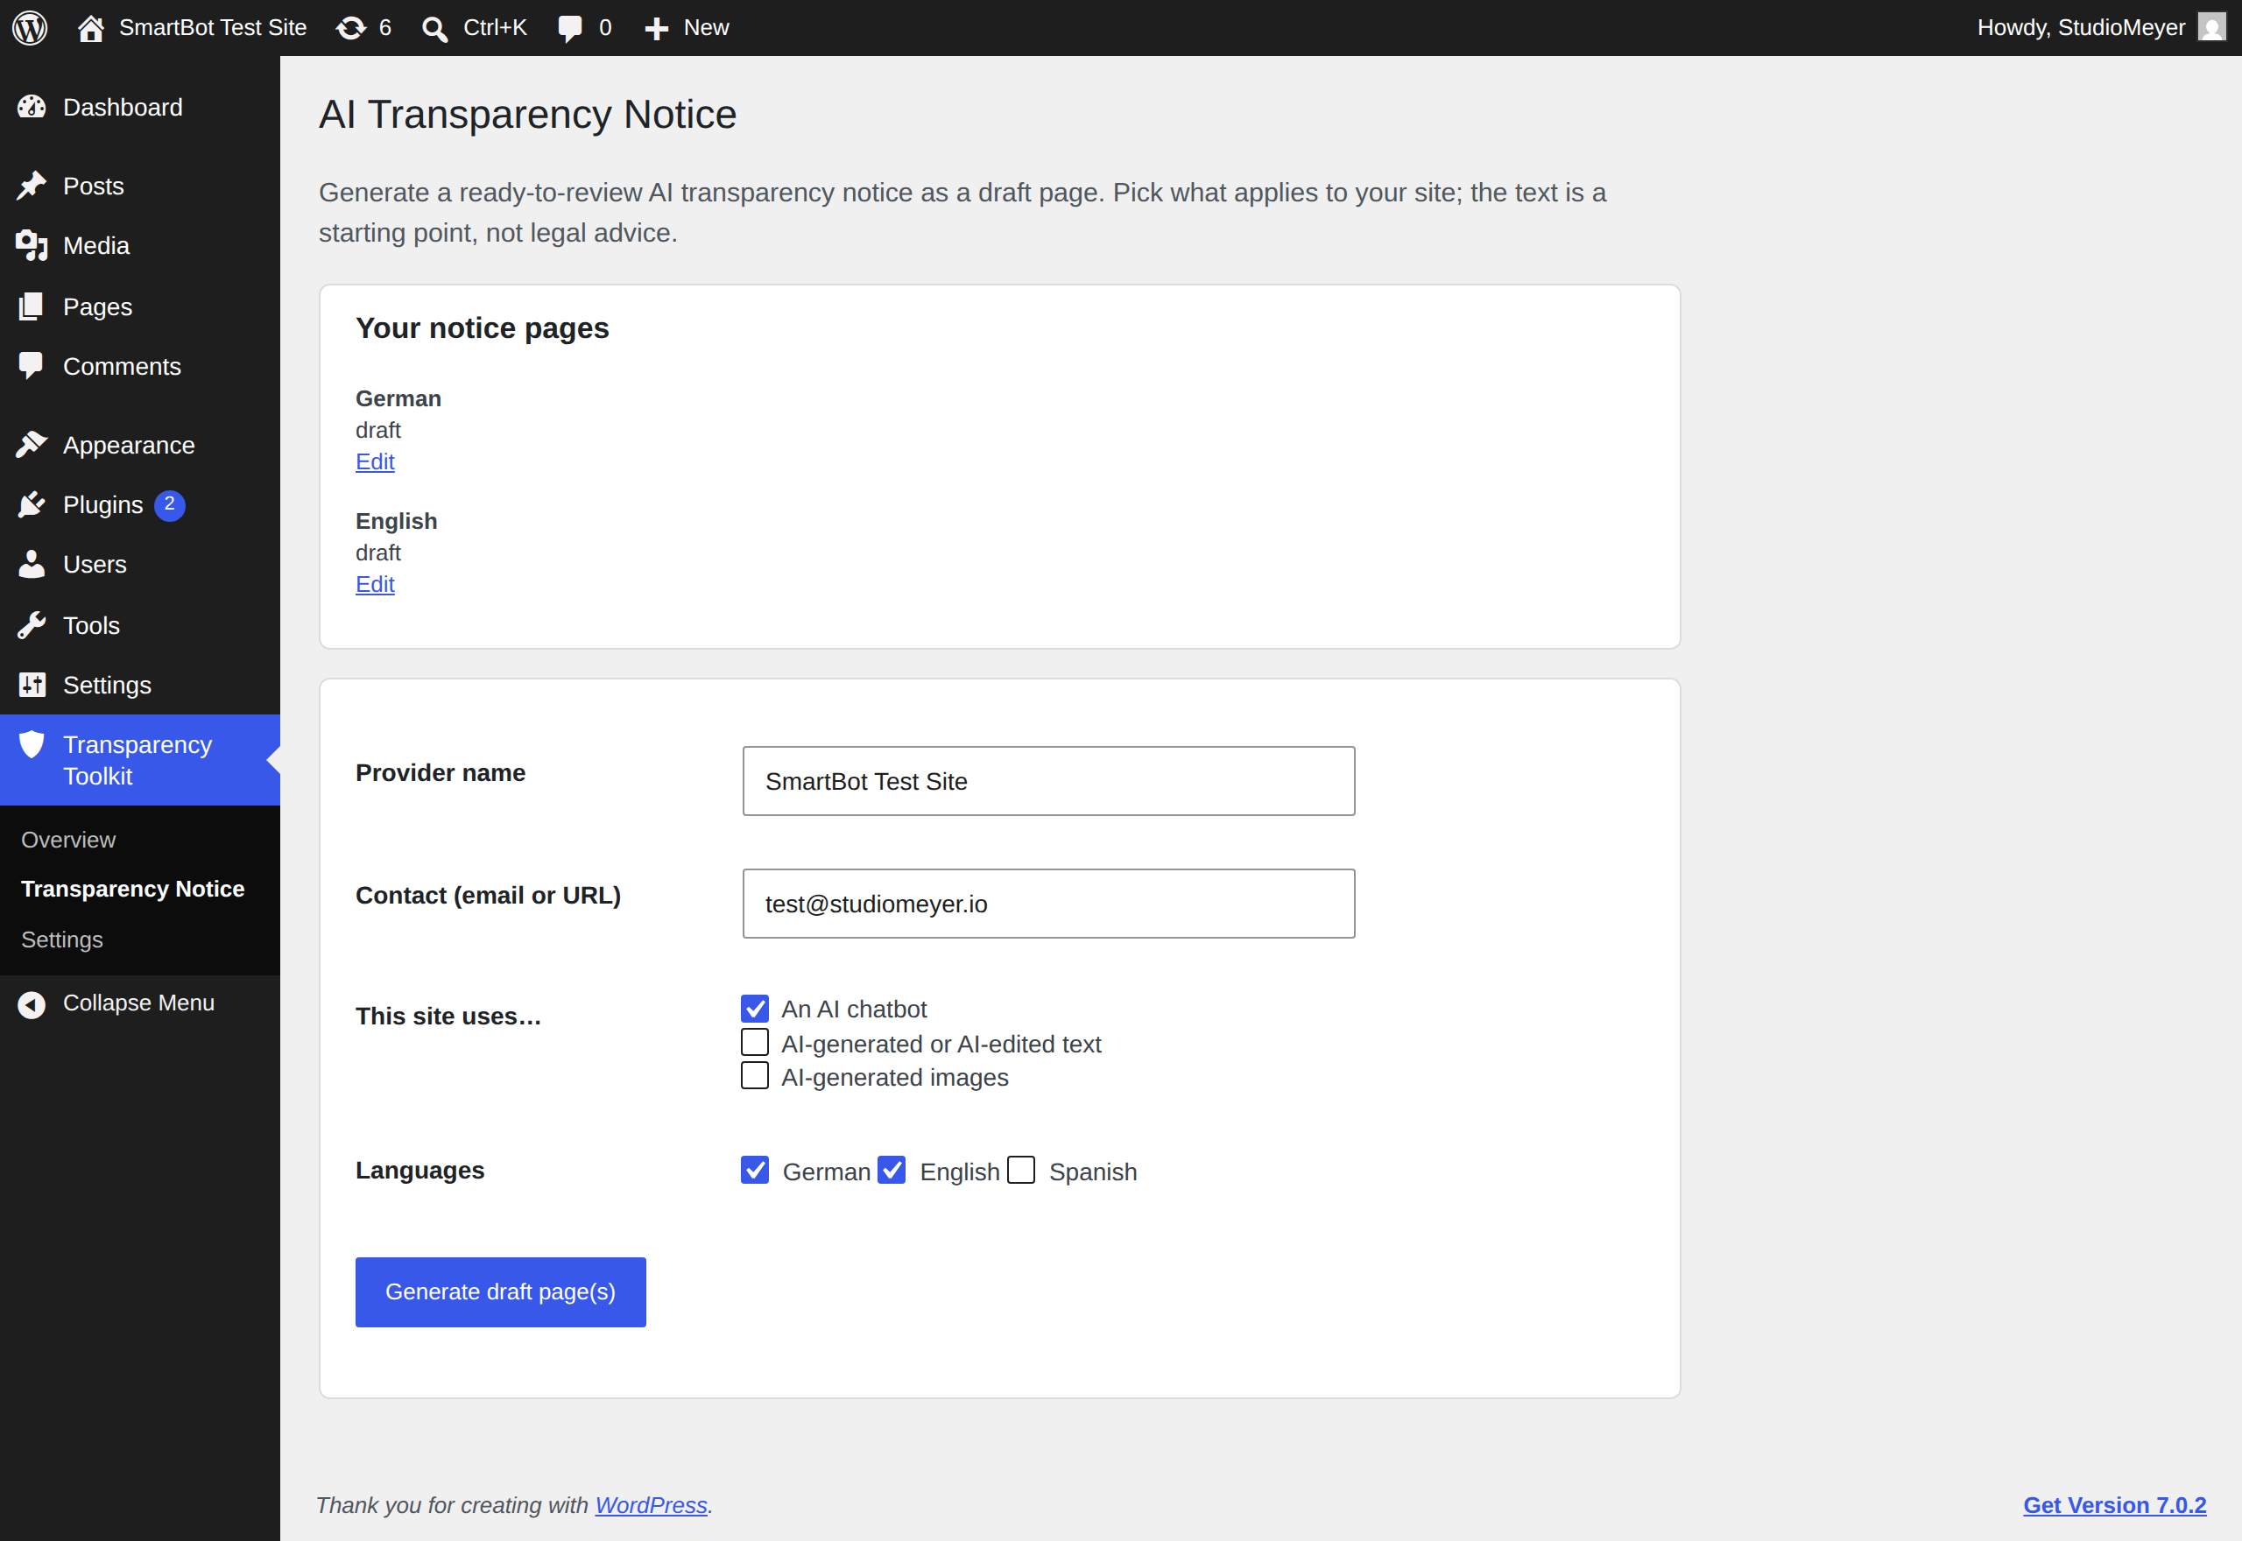Edit the German notice page
Screen dimensions: 2242x1541
pos(375,461)
